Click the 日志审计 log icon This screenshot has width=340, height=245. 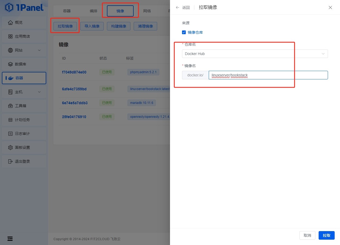coord(10,134)
